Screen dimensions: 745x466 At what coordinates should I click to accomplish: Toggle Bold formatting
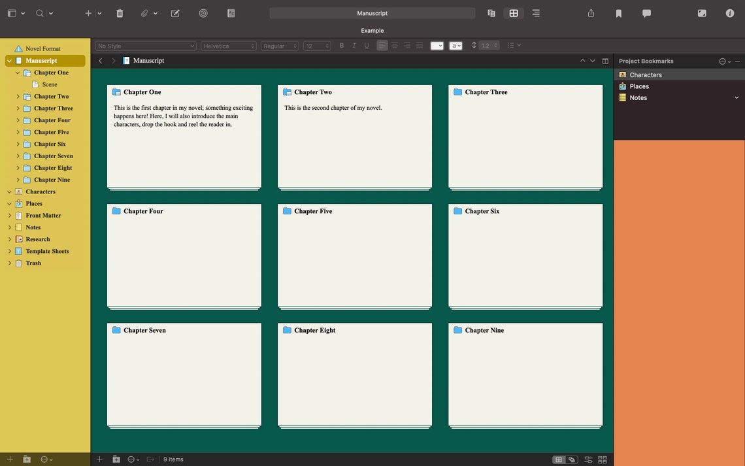coord(341,46)
